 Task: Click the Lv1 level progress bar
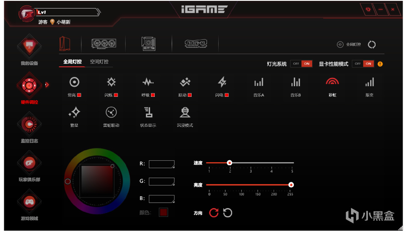click(68, 12)
